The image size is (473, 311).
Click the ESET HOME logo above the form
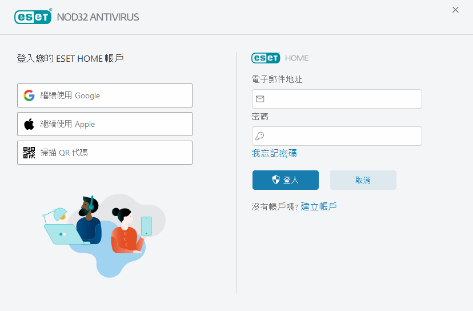point(266,58)
